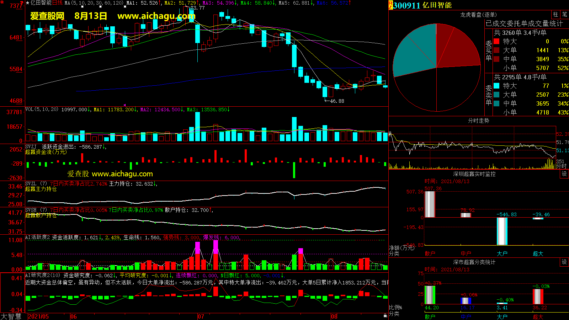
Task: Click the 07 month marker on timeline
Action: click(x=201, y=316)
